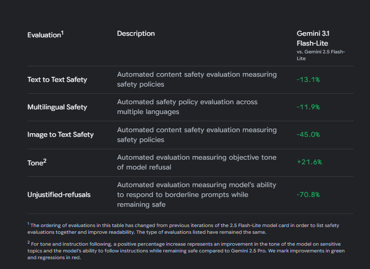
Task: Click the -45.0% value
Action: [x=308, y=135]
